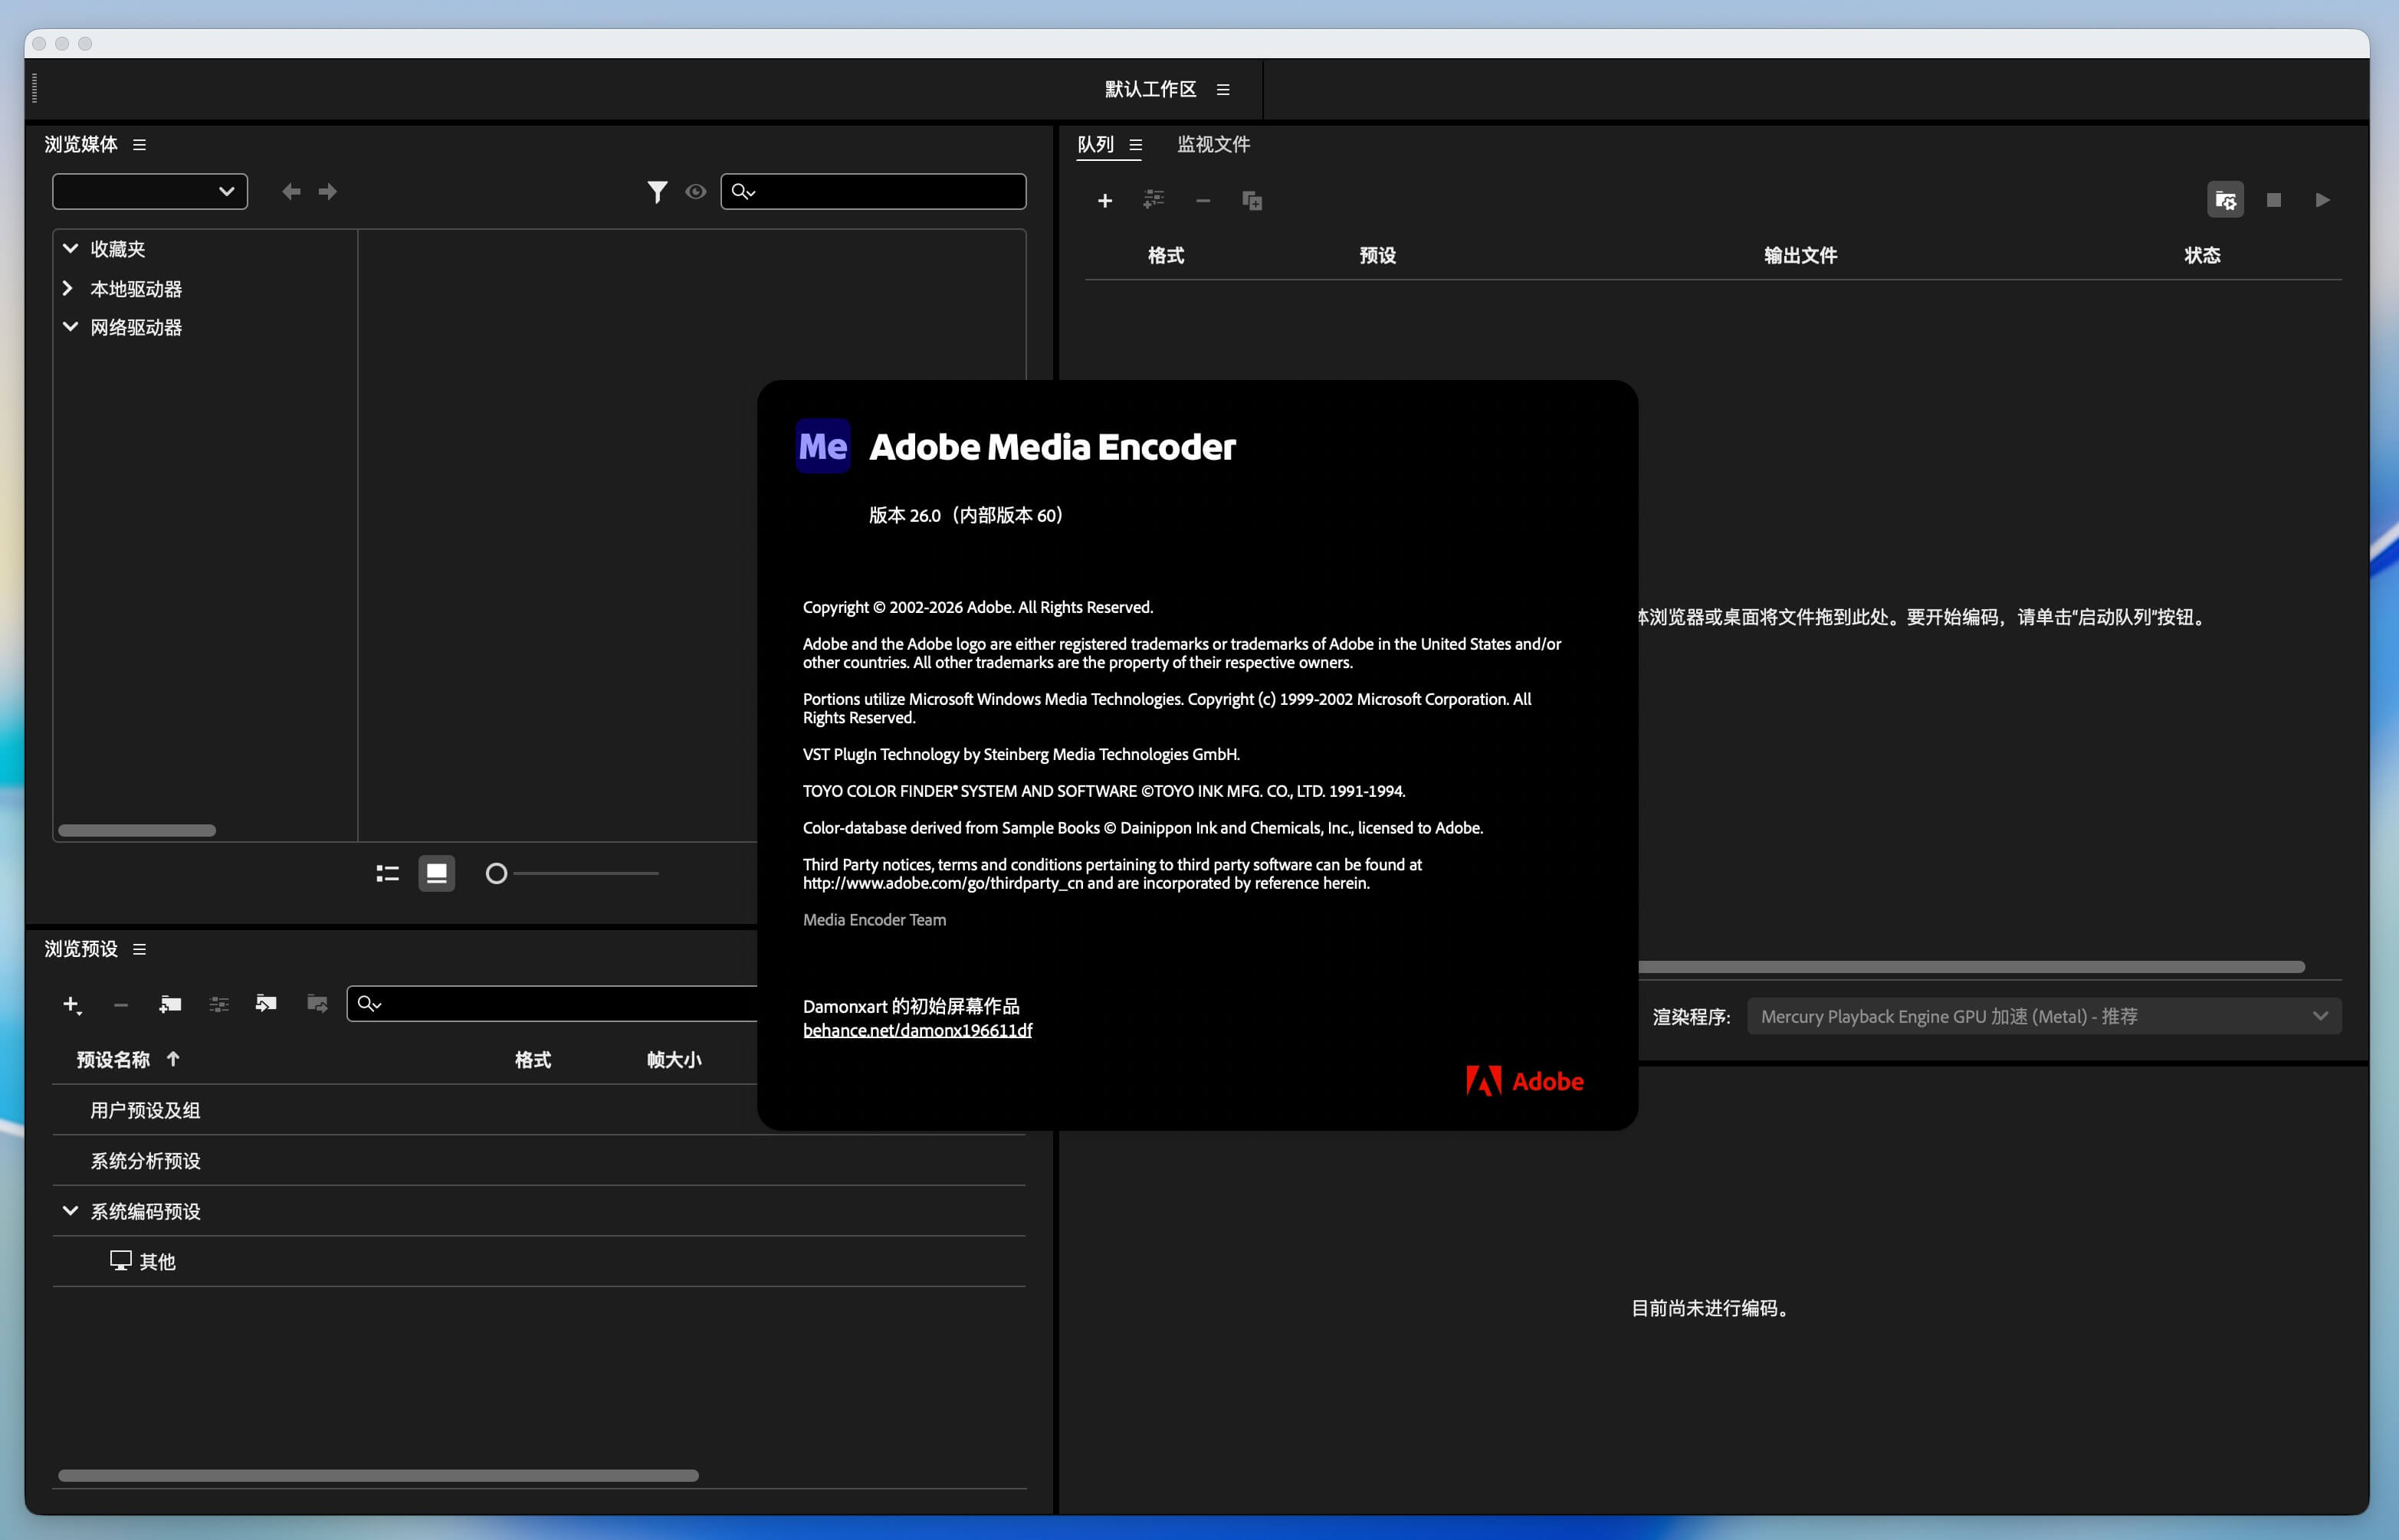
Task: Switch media browser to list view
Action: point(387,874)
